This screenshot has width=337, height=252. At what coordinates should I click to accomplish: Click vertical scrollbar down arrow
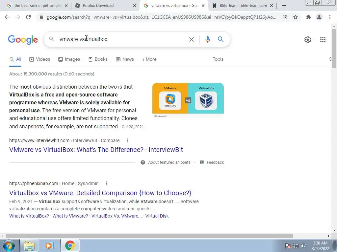coord(334,231)
